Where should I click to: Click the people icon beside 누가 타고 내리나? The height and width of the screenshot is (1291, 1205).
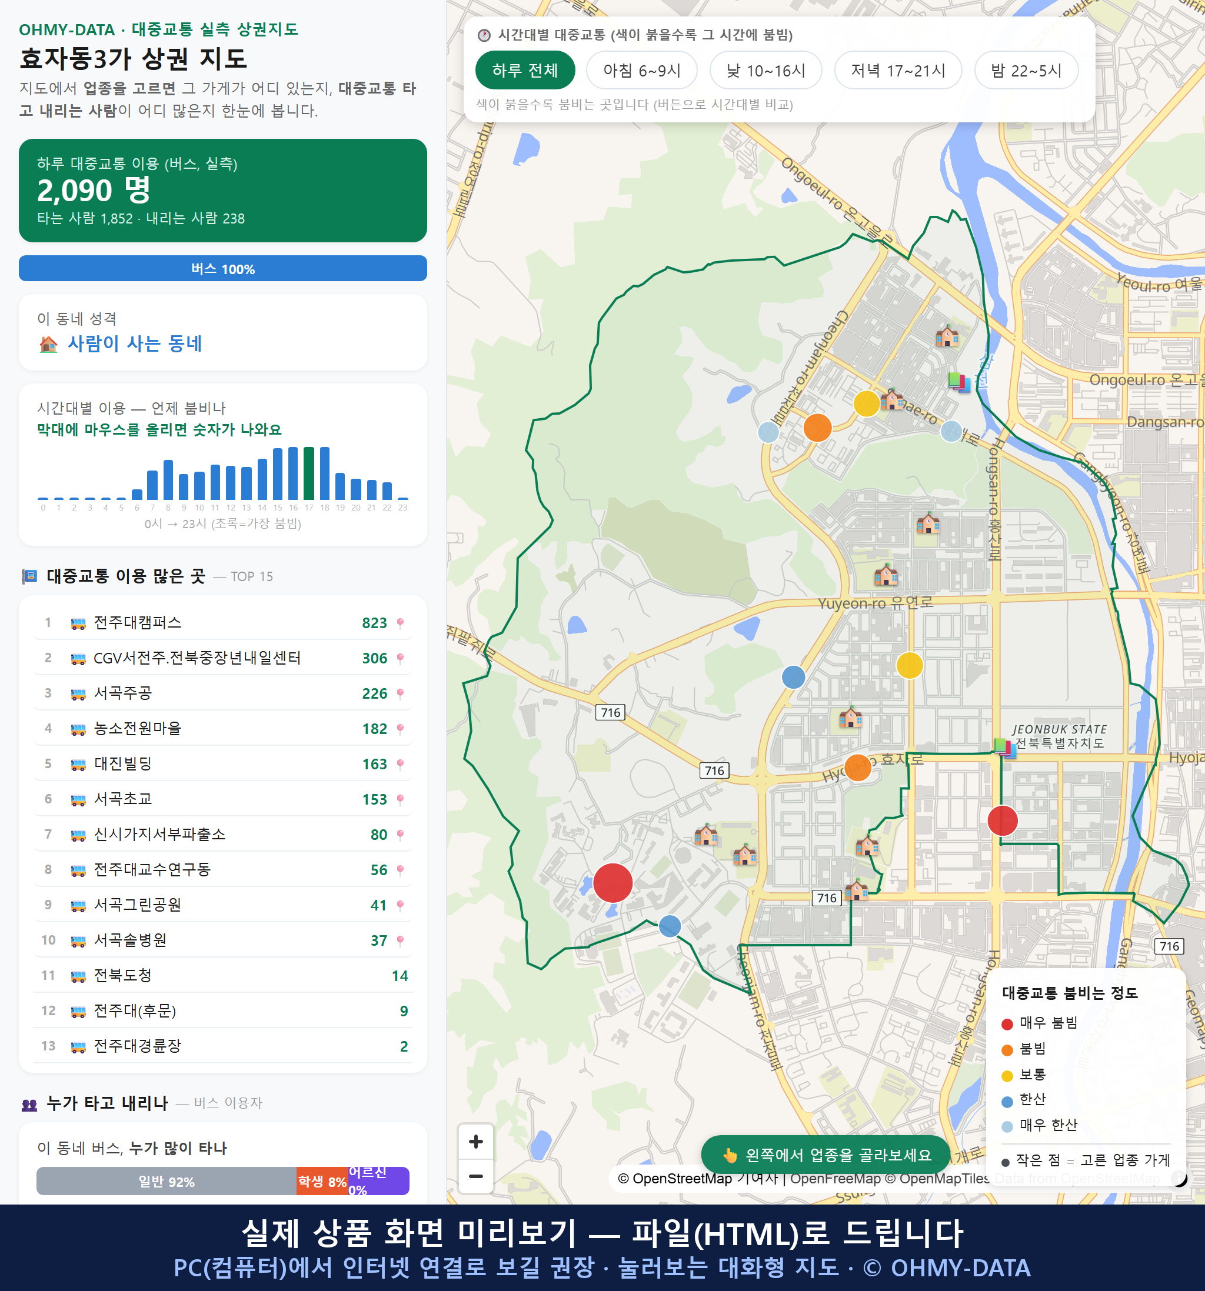[29, 1104]
